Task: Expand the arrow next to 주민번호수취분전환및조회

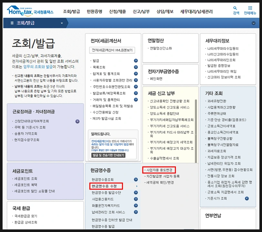Action: [136, 87]
